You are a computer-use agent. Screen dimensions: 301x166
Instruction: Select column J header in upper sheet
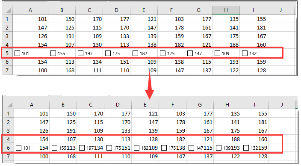coord(280,10)
